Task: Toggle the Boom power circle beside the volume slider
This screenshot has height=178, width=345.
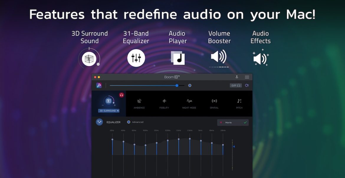Action: coord(190,85)
